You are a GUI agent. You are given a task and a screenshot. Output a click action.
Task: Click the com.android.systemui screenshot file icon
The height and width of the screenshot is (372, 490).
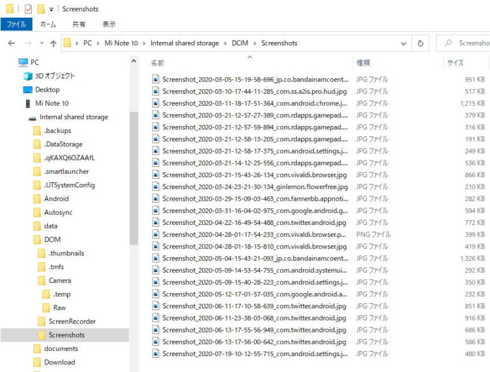(x=156, y=270)
